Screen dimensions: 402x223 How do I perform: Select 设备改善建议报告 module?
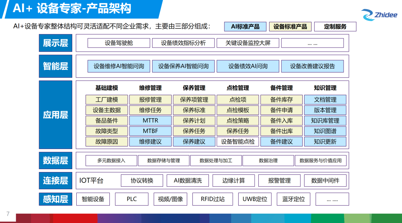tap(312, 66)
